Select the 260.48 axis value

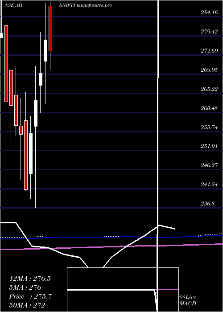tap(209, 108)
